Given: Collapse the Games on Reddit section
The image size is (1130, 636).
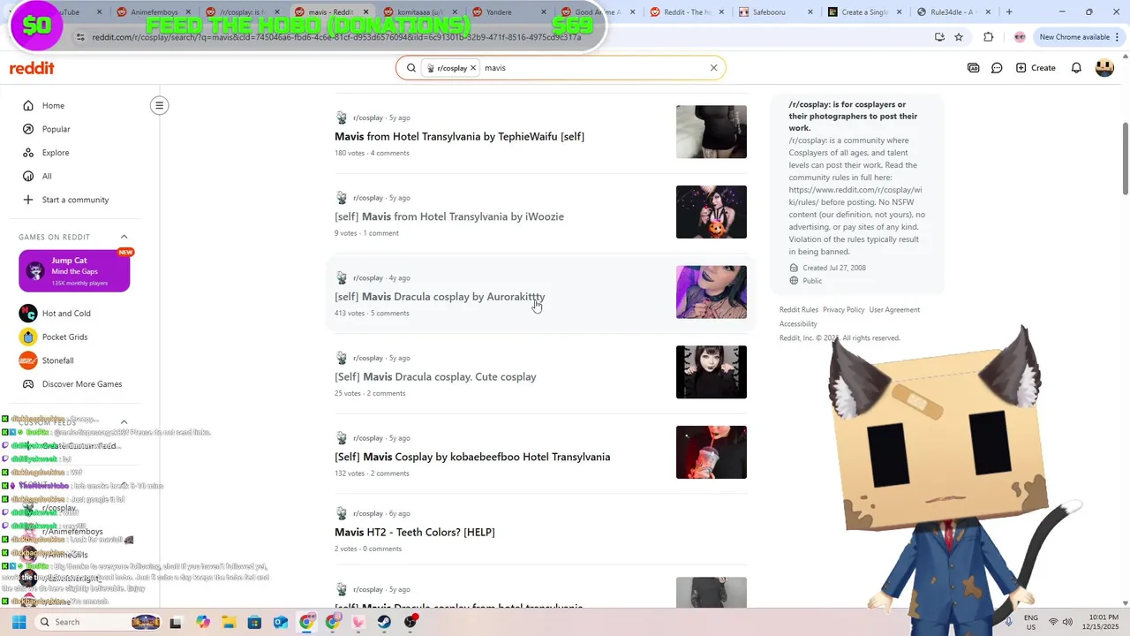Looking at the screenshot, I should tap(124, 237).
